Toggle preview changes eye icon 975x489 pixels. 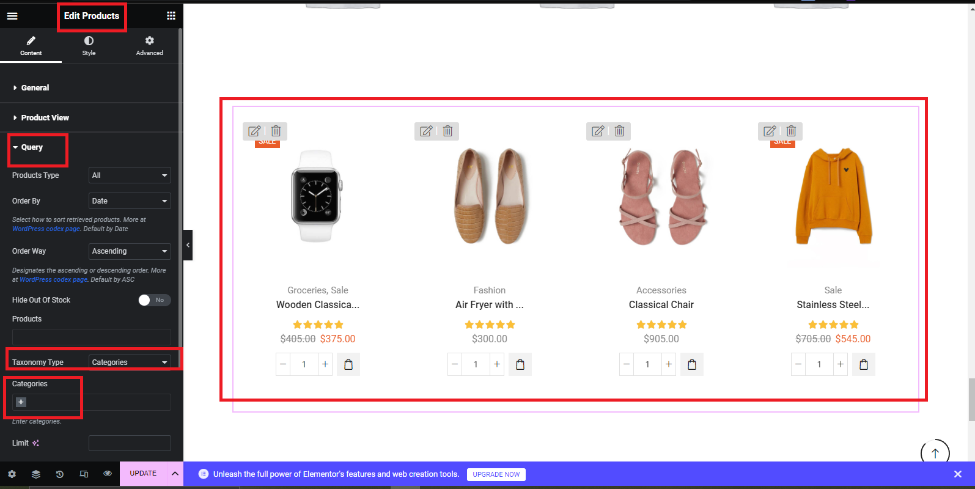pos(108,474)
